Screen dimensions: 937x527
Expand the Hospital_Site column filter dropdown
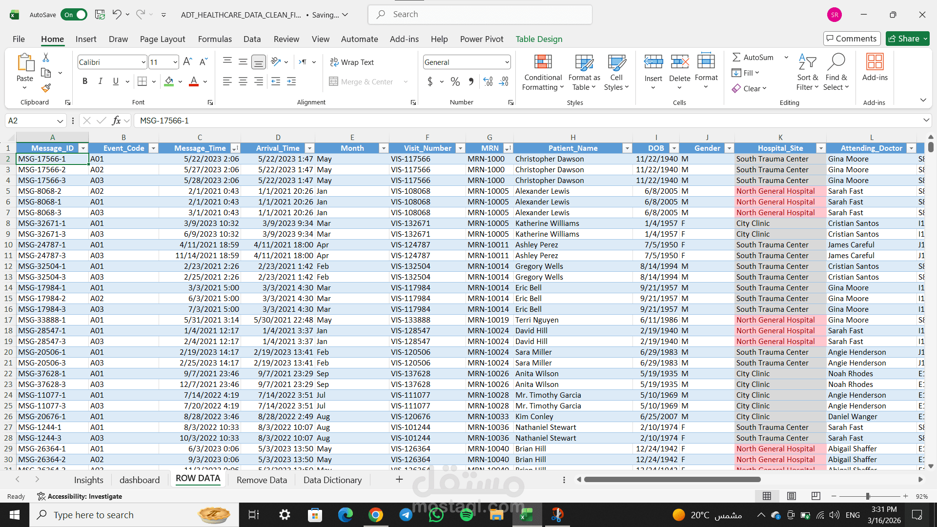tap(821, 148)
